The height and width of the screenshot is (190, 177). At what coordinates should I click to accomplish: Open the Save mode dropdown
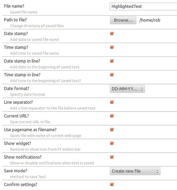(x=135, y=171)
